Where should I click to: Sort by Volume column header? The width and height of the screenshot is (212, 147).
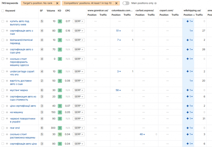click(51, 11)
